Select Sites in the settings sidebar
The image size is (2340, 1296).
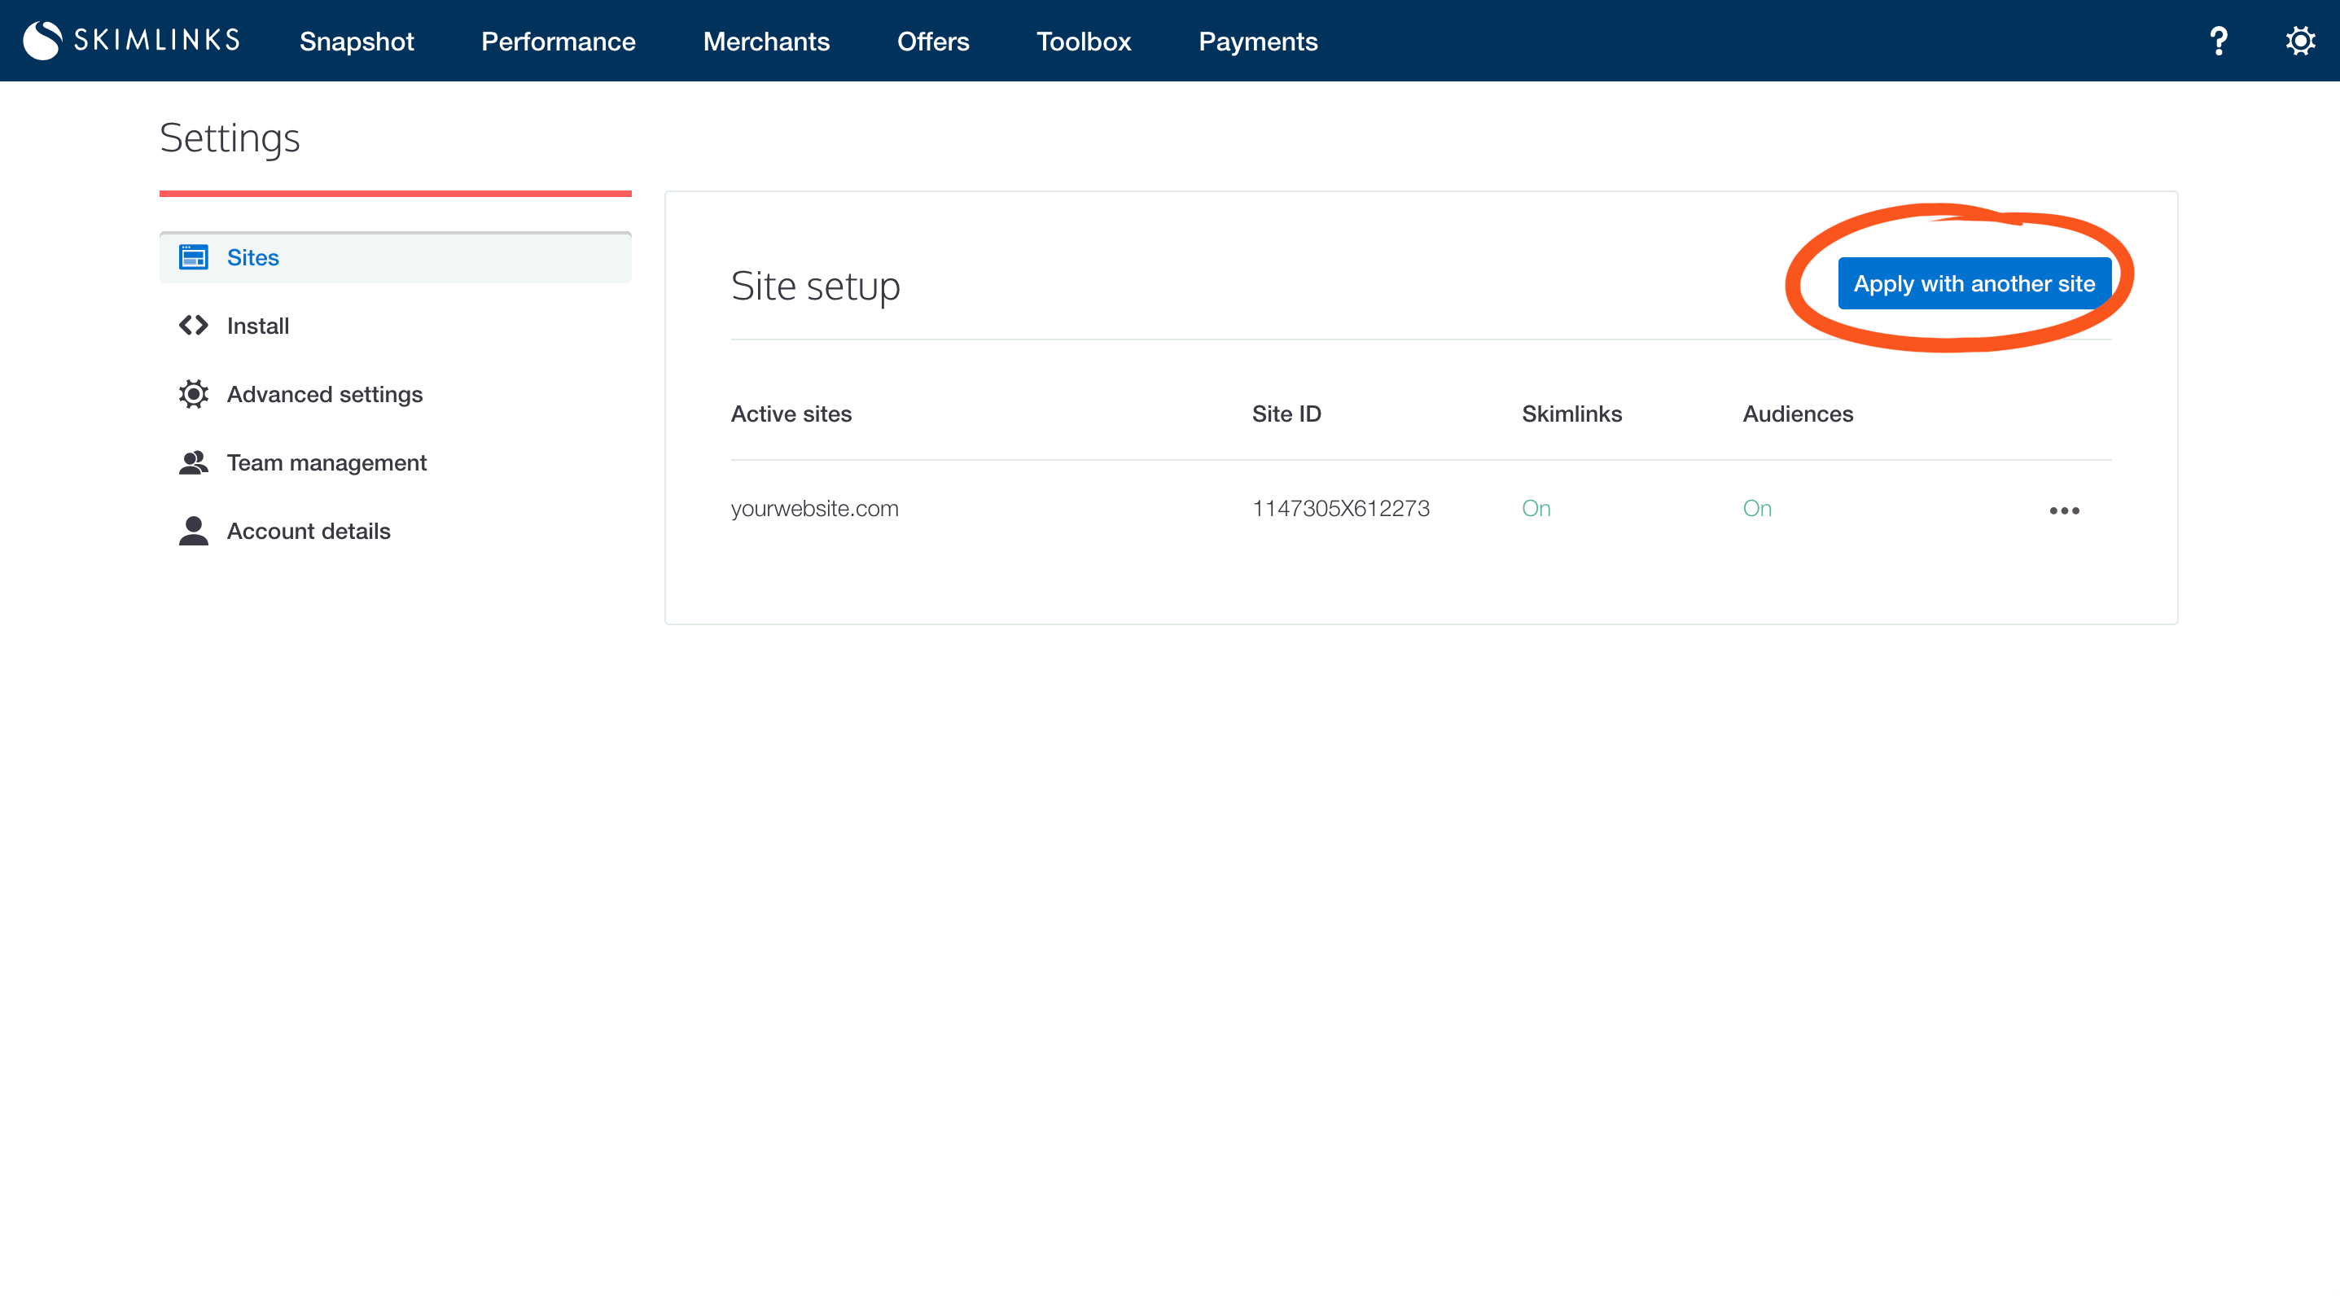click(395, 257)
